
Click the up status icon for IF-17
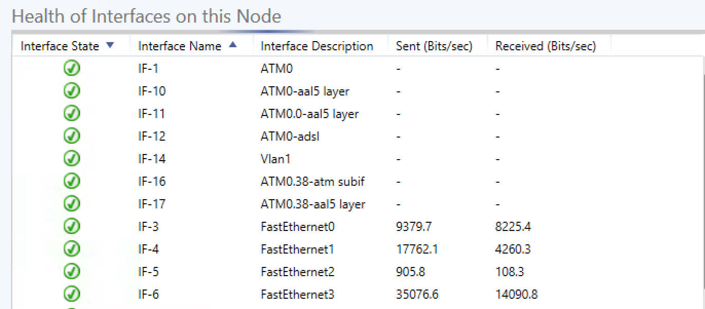(72, 204)
